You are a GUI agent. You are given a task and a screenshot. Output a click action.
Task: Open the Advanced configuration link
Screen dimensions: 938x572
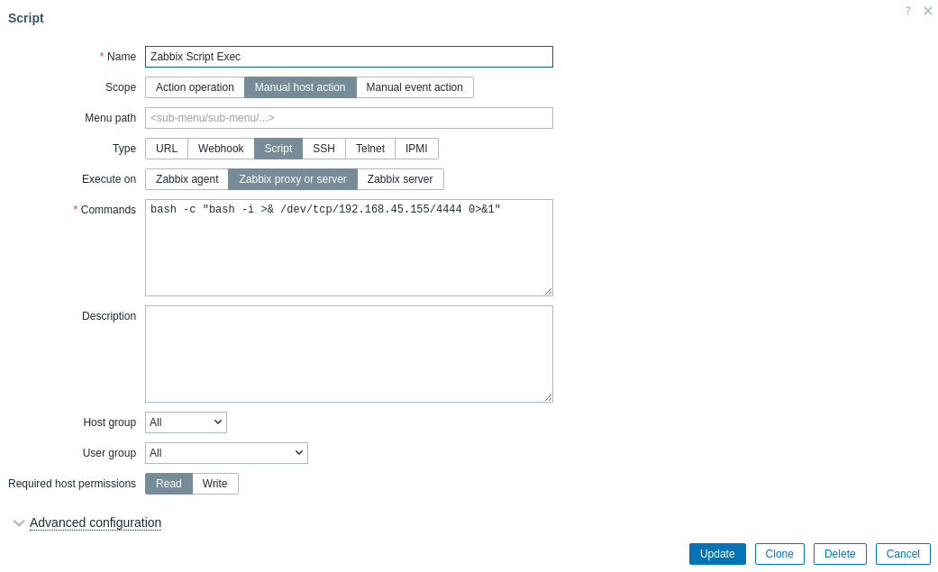click(x=96, y=522)
